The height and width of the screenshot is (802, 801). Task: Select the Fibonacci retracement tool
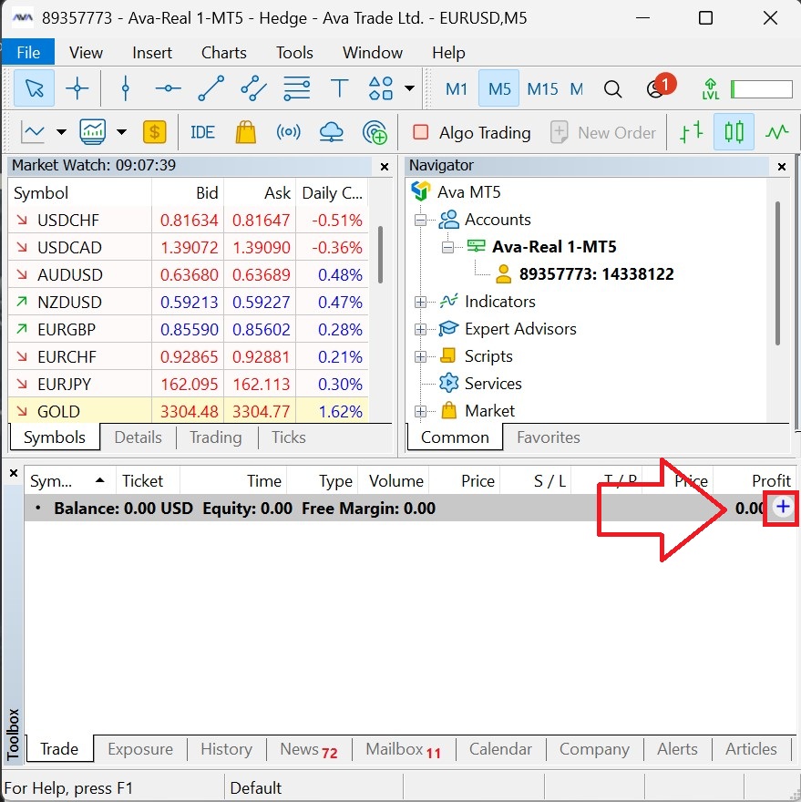point(297,88)
